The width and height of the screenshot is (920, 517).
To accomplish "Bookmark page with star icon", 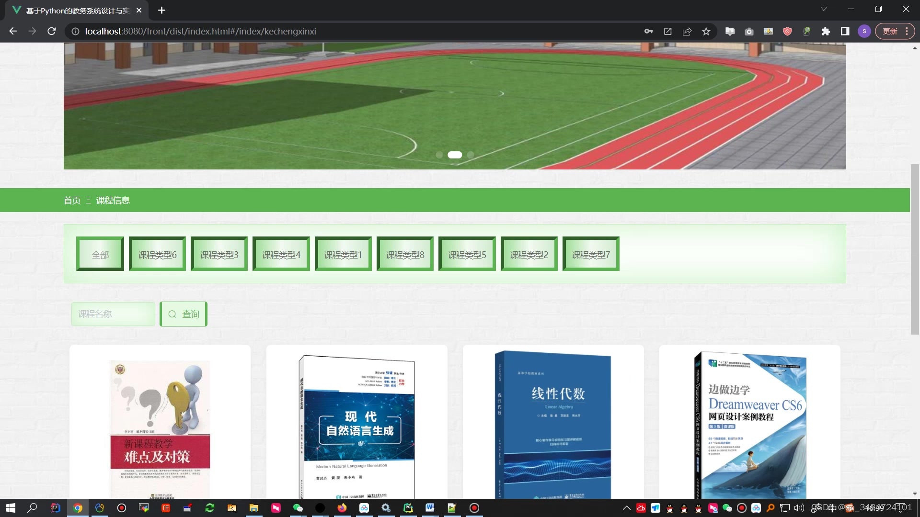I will [706, 32].
